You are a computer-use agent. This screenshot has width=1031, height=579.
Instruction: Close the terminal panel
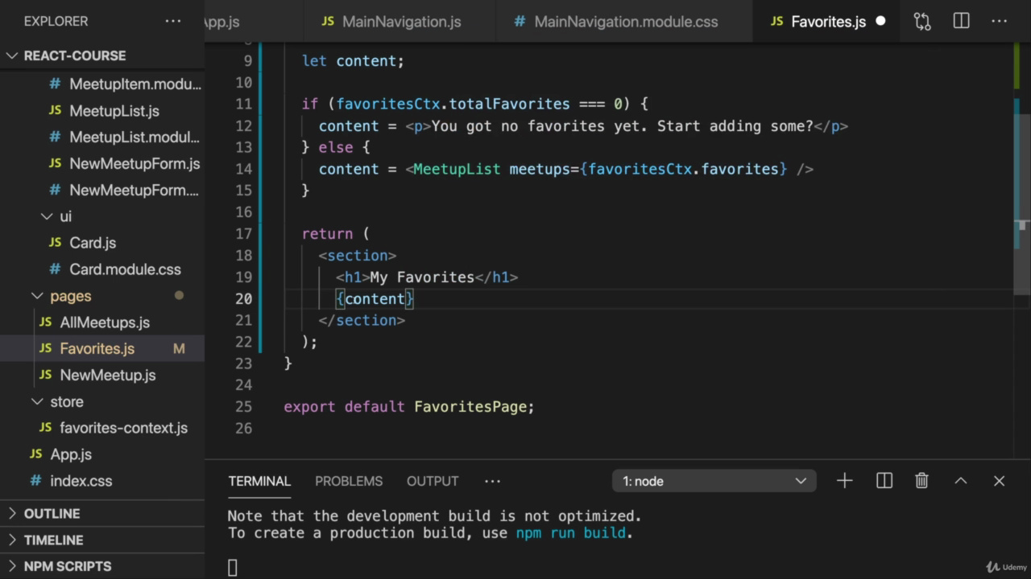[1000, 481]
